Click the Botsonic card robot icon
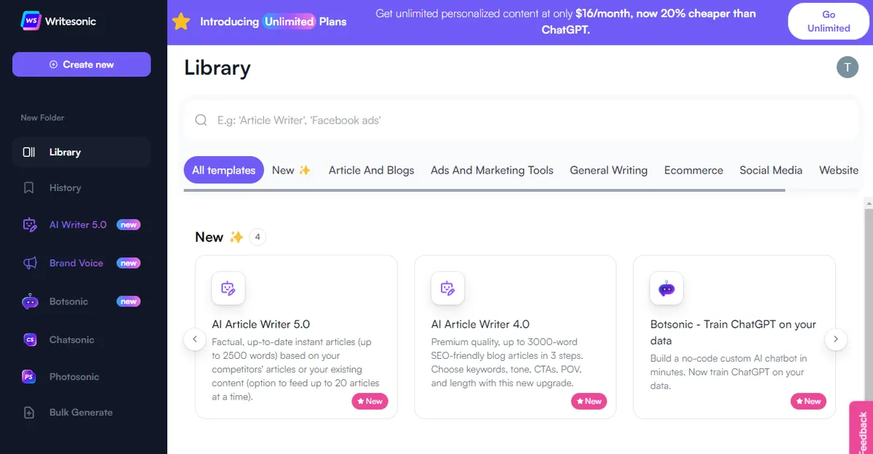Image resolution: width=873 pixels, height=454 pixels. click(666, 288)
